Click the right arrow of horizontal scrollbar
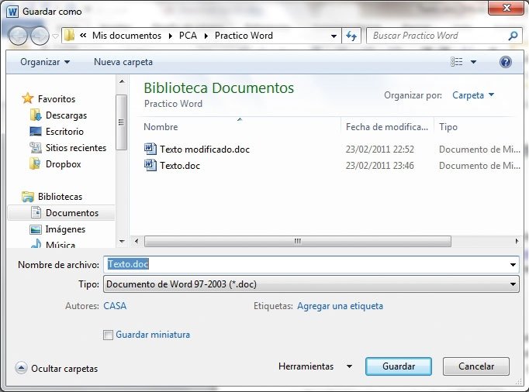This screenshot has height=392, width=529. click(517, 241)
